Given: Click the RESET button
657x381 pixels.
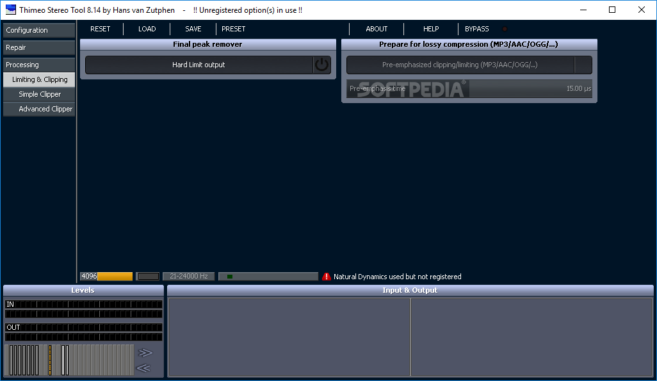Looking at the screenshot, I should tap(101, 29).
